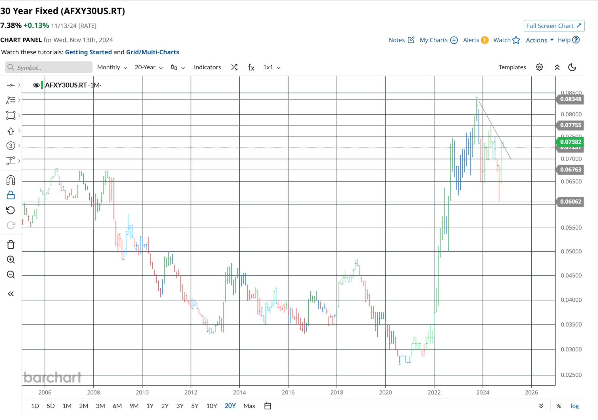
Task: Switch to log scale
Action: pyautogui.click(x=574, y=406)
